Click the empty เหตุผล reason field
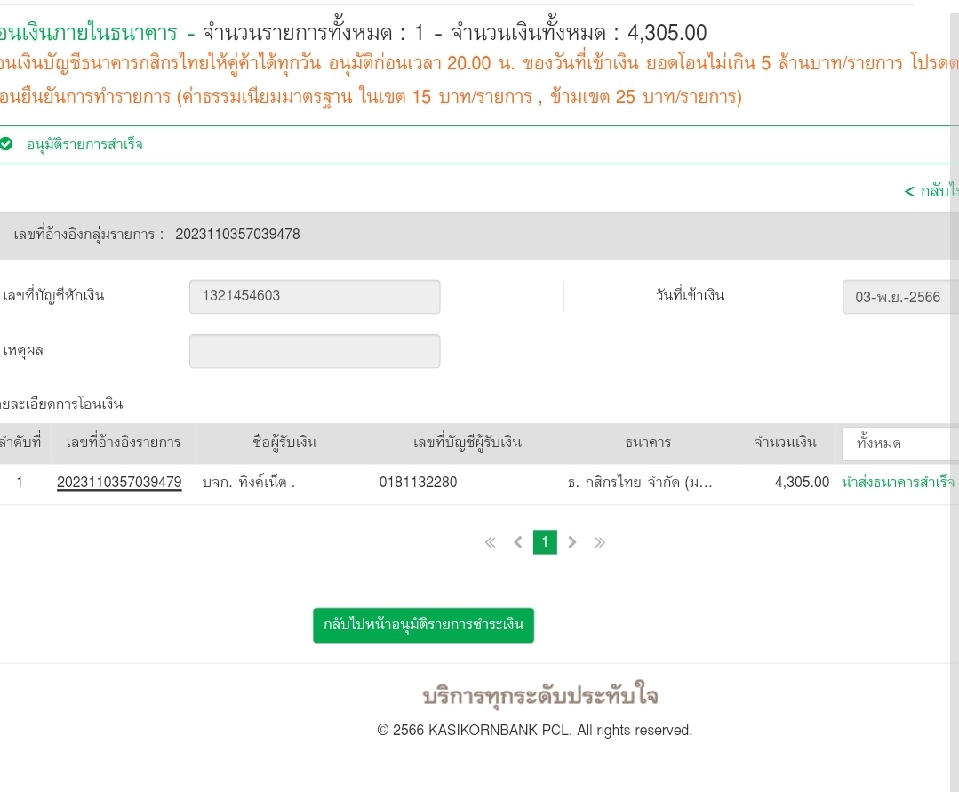959x792 pixels. [x=315, y=351]
